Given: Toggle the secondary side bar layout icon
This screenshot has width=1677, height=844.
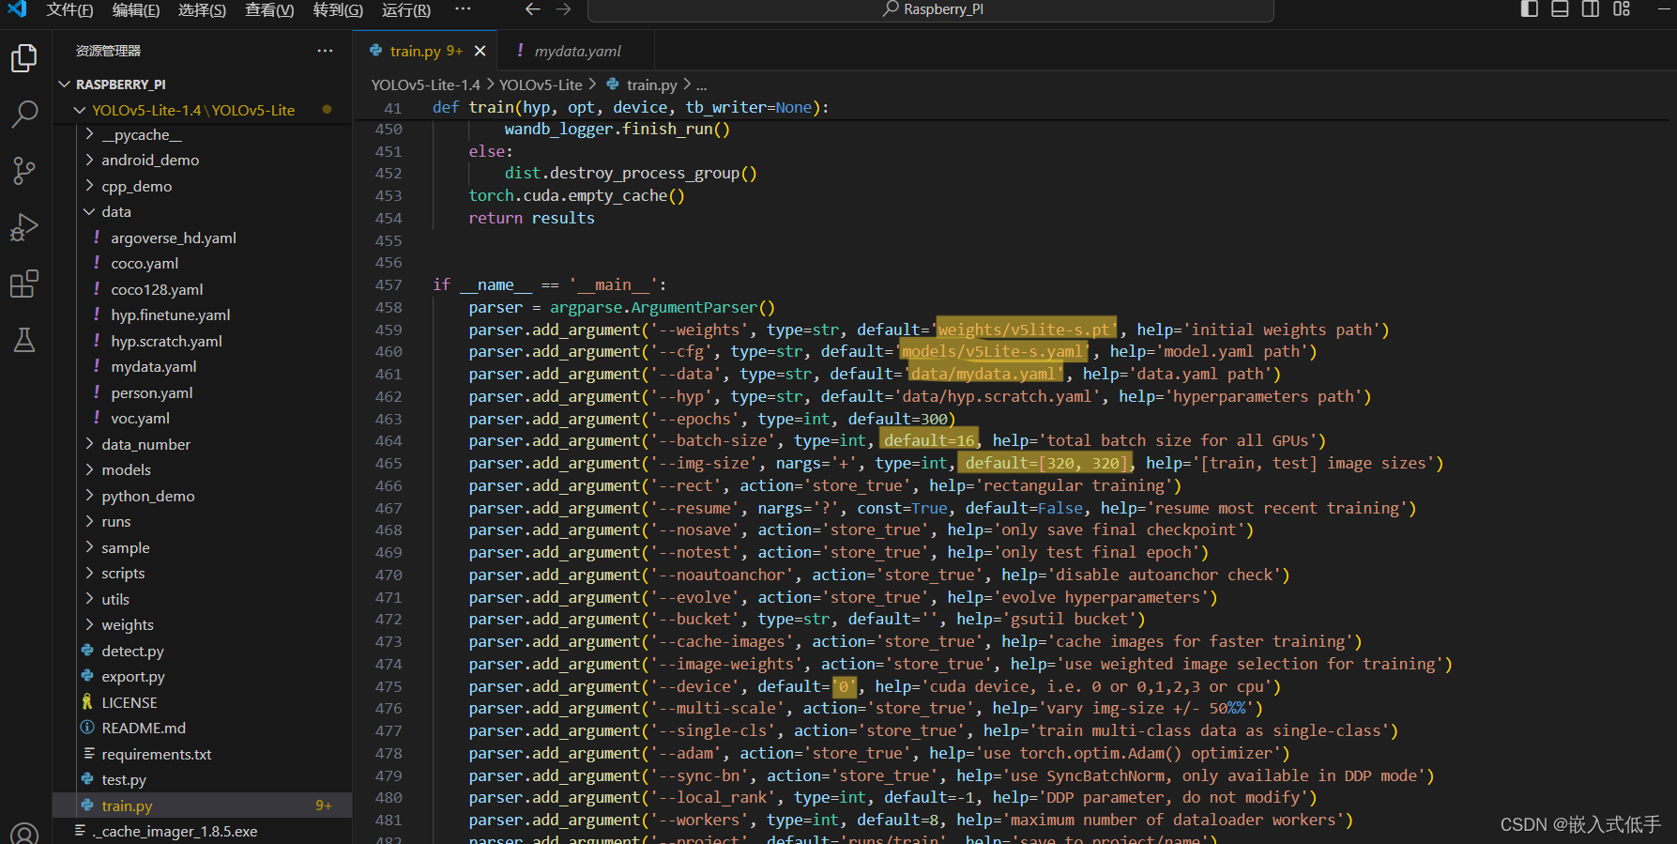Looking at the screenshot, I should (x=1591, y=9).
